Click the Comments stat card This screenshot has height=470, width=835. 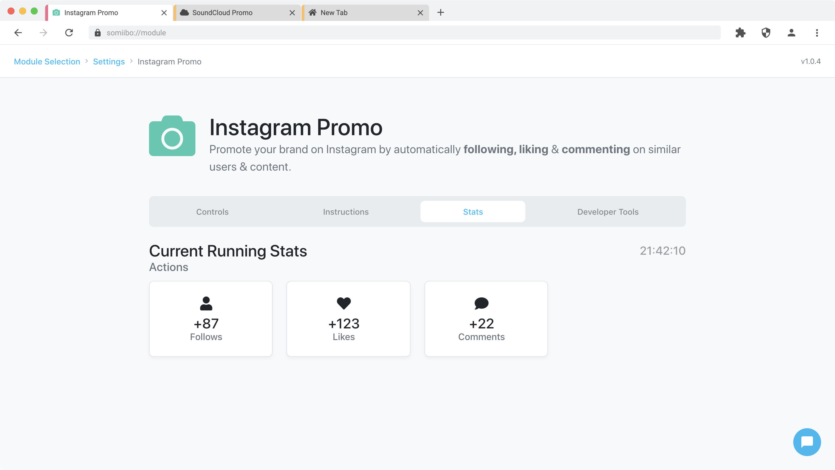[x=486, y=319]
